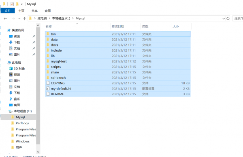Expand the address bar history dropdown

click(x=224, y=19)
